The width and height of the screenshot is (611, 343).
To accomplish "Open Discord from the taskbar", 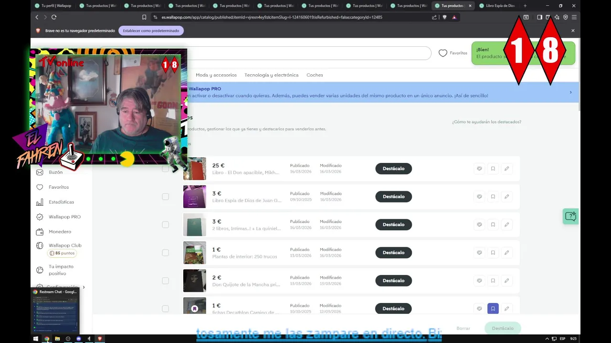I will (x=79, y=339).
